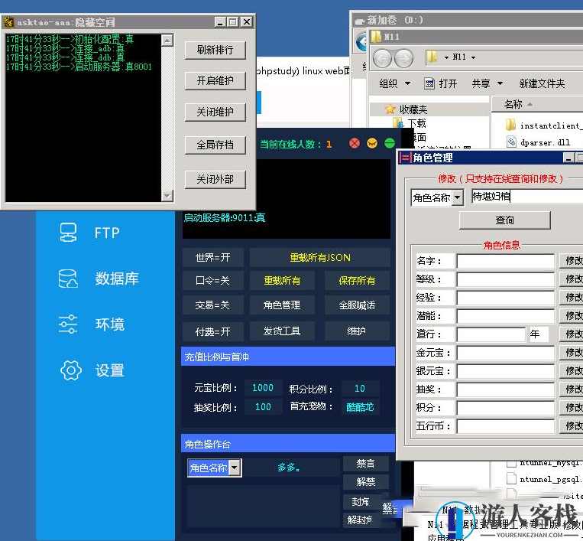Click the 全局存档 button
The width and height of the screenshot is (583, 541).
tap(215, 145)
